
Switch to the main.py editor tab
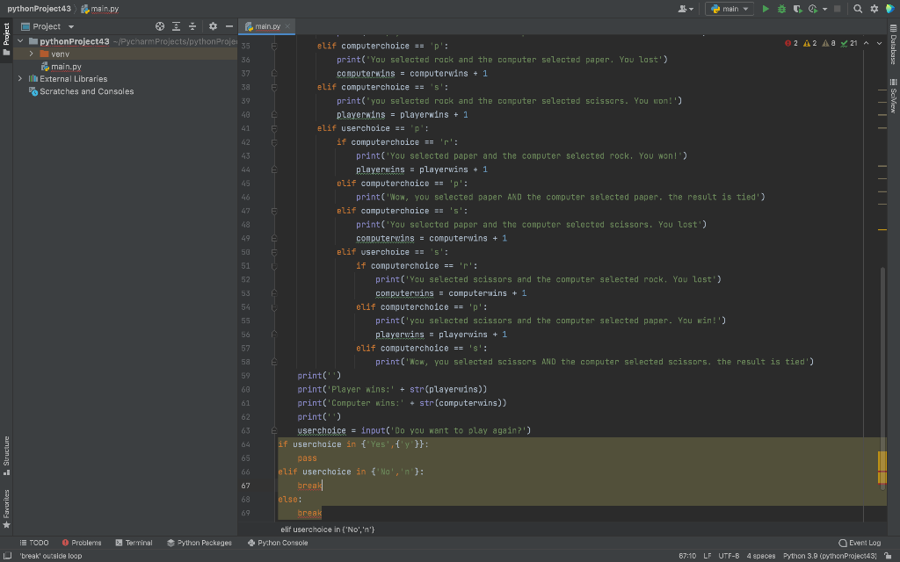click(266, 26)
